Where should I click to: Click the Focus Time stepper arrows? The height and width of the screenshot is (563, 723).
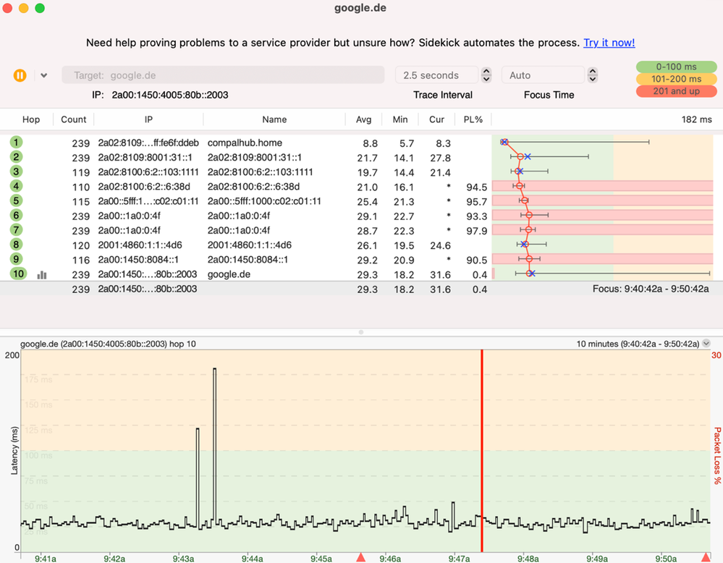pos(593,75)
